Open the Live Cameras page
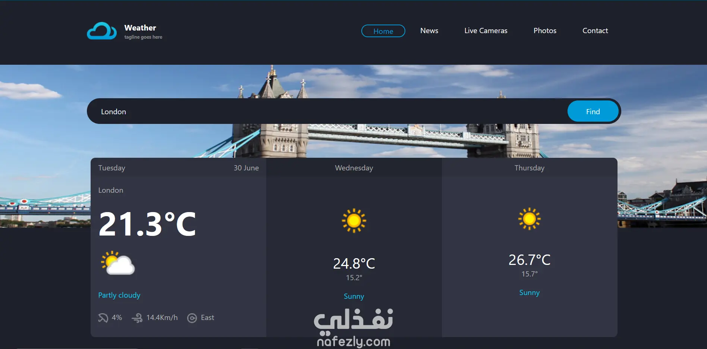The height and width of the screenshot is (349, 707). [486, 31]
